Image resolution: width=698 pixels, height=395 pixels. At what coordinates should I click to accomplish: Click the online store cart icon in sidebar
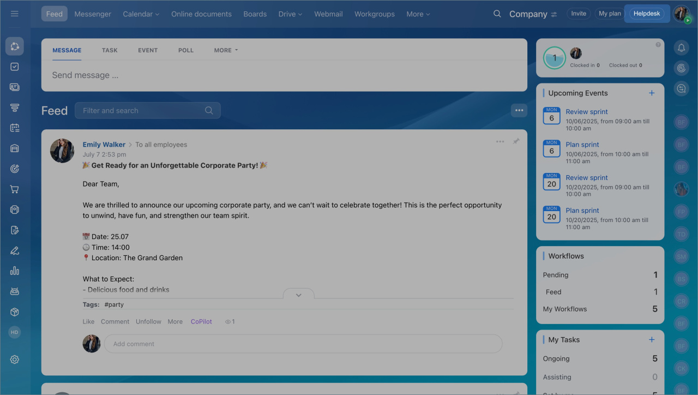(x=15, y=189)
